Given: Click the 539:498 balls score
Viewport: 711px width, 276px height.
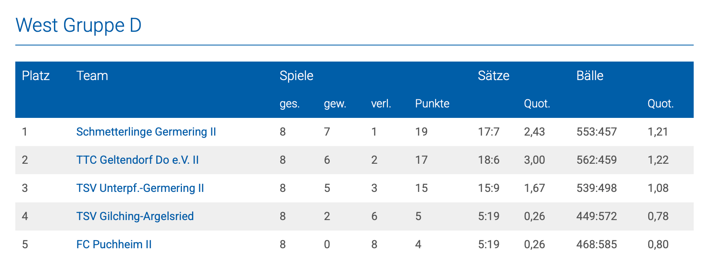Looking at the screenshot, I should click(x=596, y=188).
